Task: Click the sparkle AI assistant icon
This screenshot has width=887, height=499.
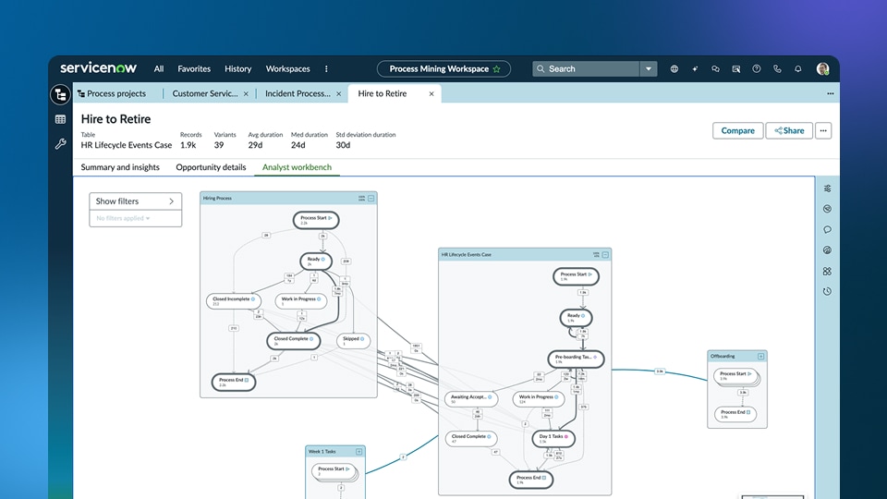Action: tap(695, 69)
